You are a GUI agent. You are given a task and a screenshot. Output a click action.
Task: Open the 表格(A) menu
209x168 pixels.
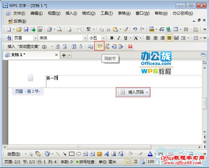pyautogui.click(x=124, y=13)
